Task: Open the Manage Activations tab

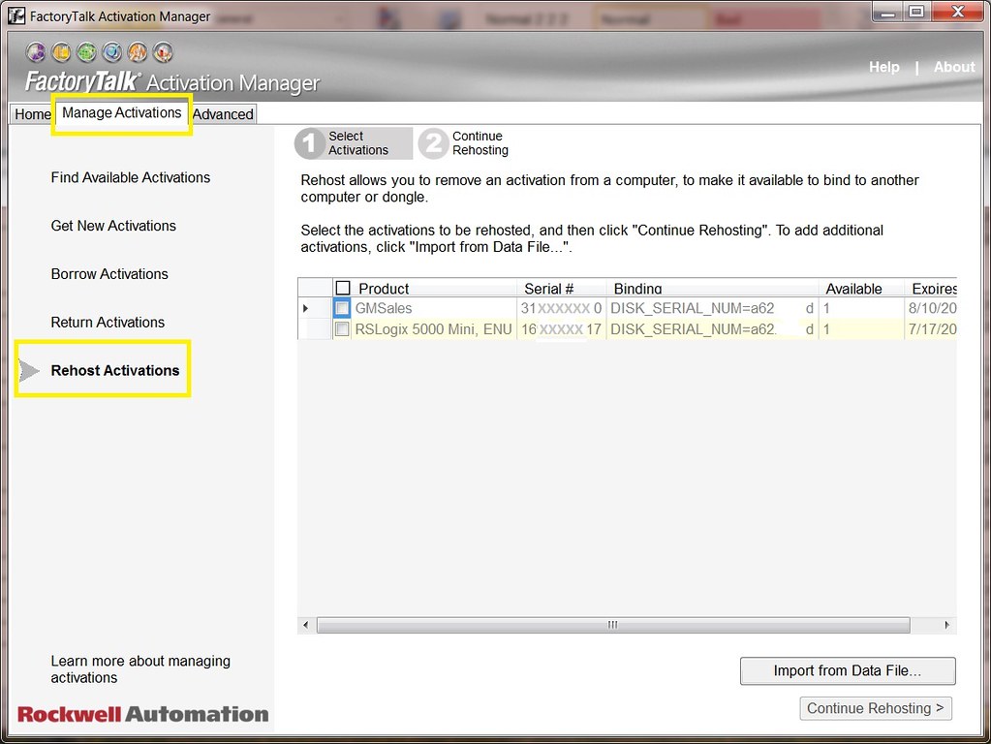Action: coord(121,112)
